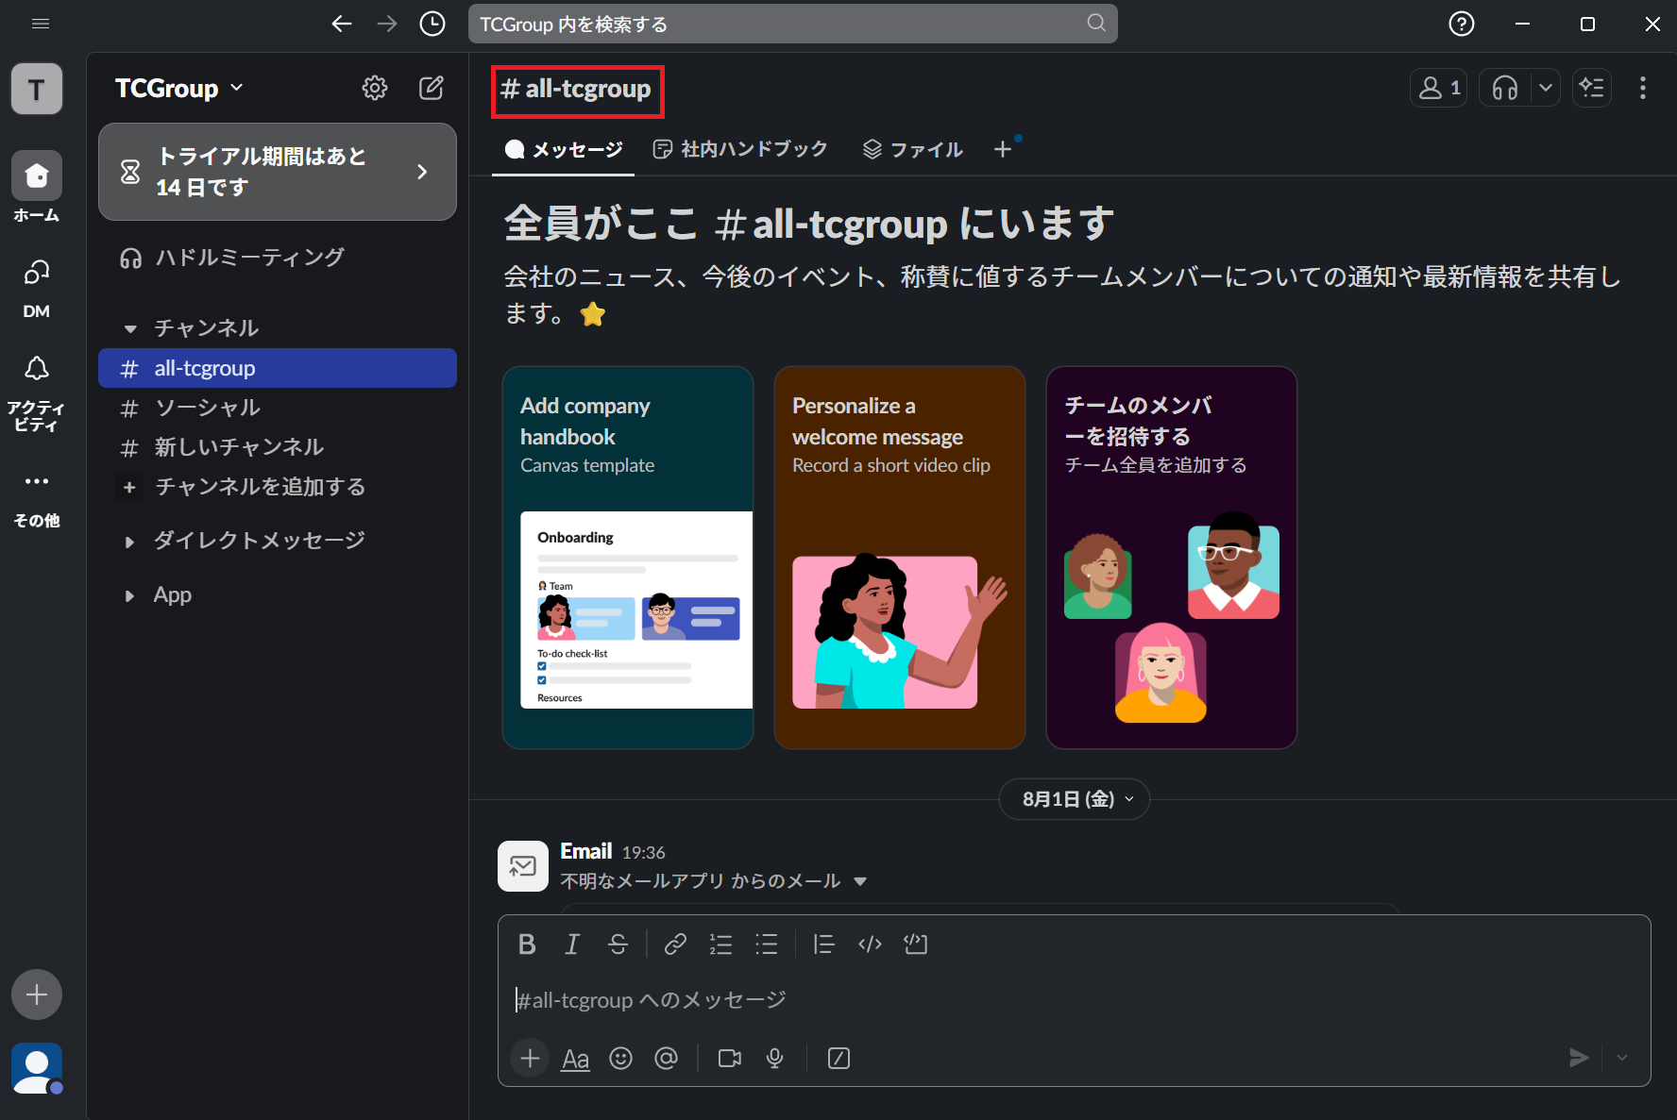1677x1120 pixels.
Task: Click the Bold formatting icon
Action: pos(527,944)
